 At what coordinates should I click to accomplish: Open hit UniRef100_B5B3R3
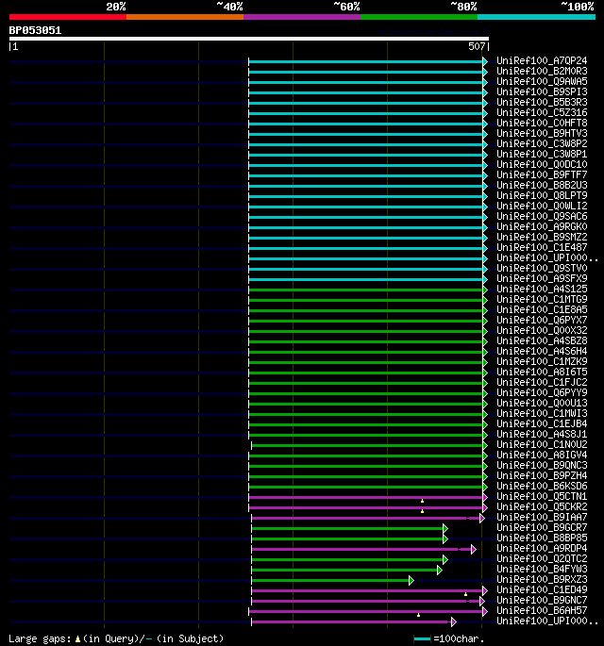pos(542,102)
